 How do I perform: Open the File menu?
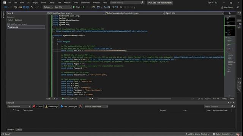tap(9, 3)
